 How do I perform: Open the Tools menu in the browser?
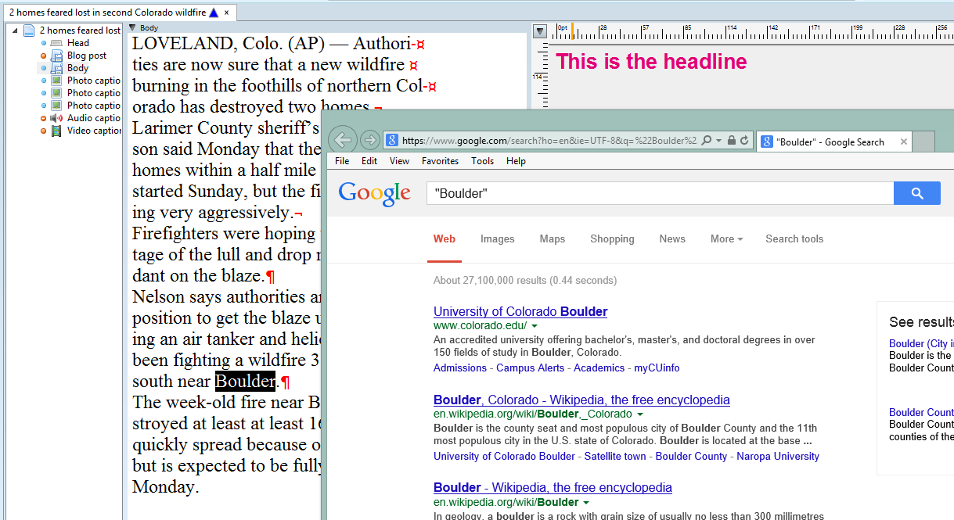tap(482, 161)
